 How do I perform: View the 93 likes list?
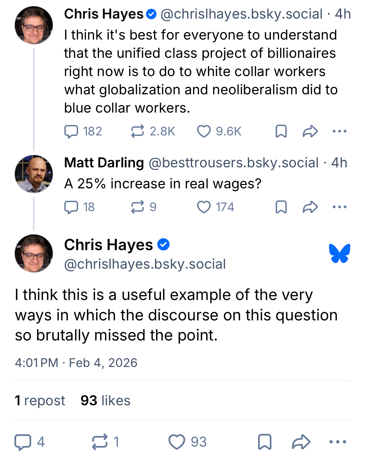point(105,400)
